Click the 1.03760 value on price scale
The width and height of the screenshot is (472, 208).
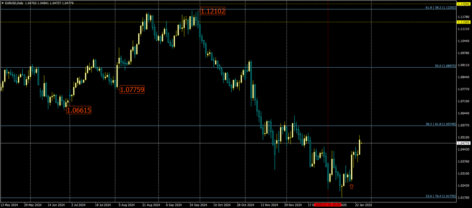point(463,161)
